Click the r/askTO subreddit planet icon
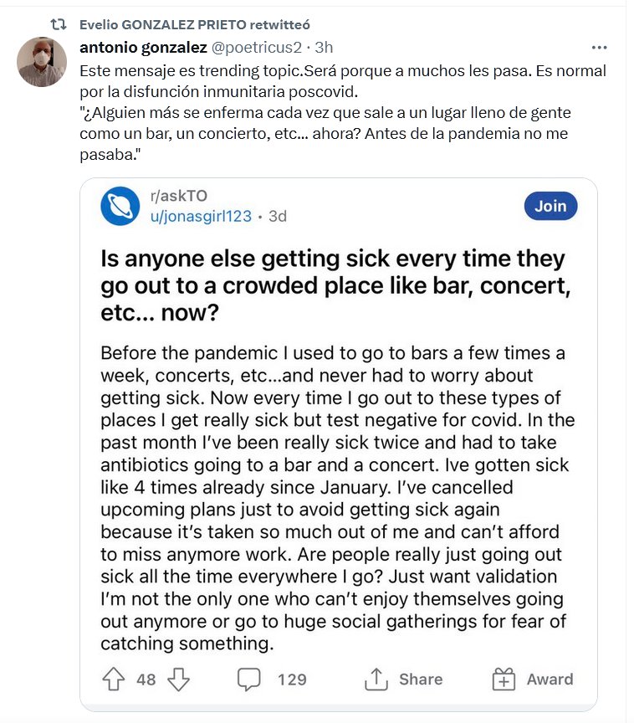Viewport: 634px width, 723px height. pos(120,207)
